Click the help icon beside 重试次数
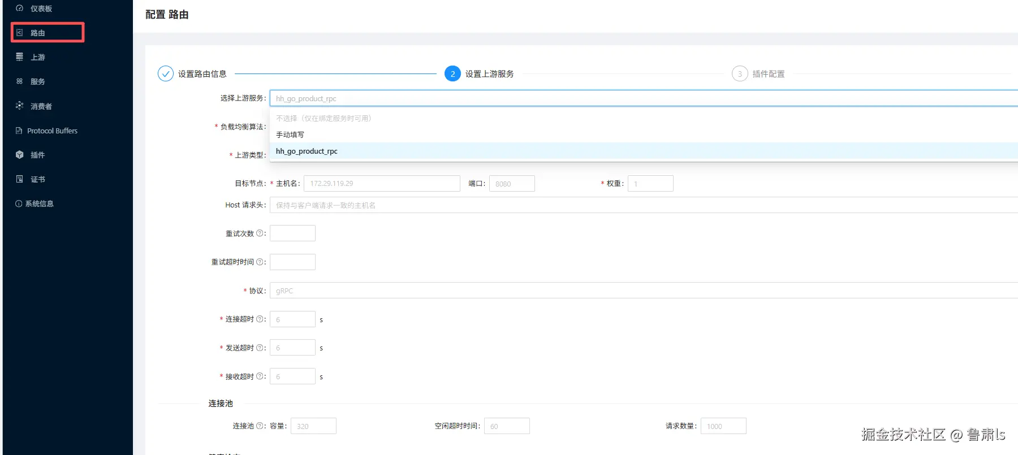1018x455 pixels. [260, 233]
